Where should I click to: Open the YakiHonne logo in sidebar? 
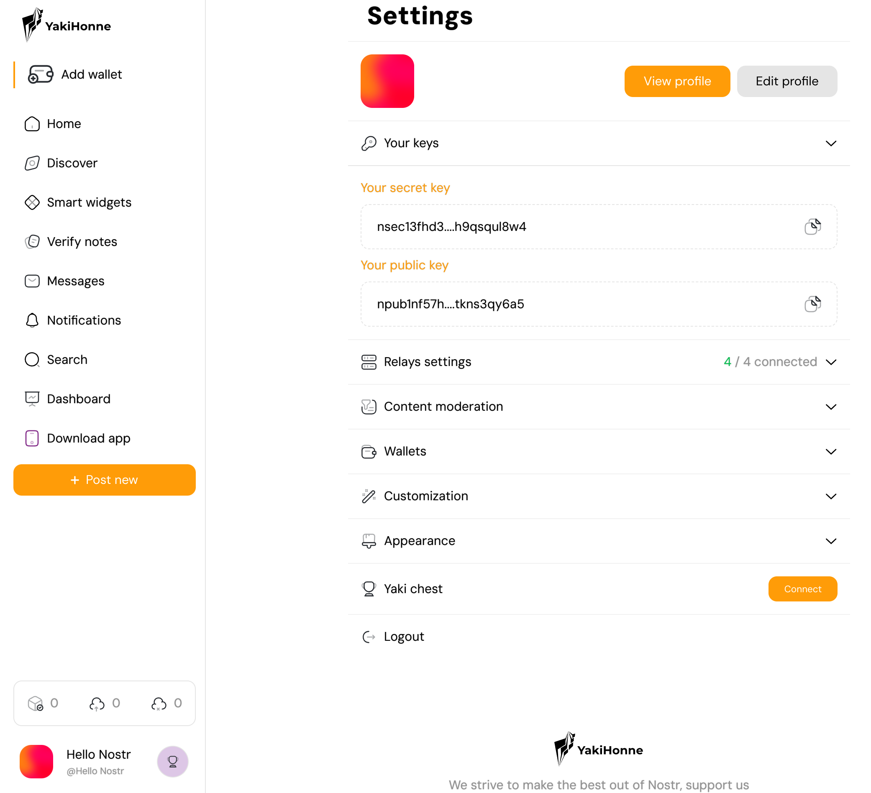point(67,25)
